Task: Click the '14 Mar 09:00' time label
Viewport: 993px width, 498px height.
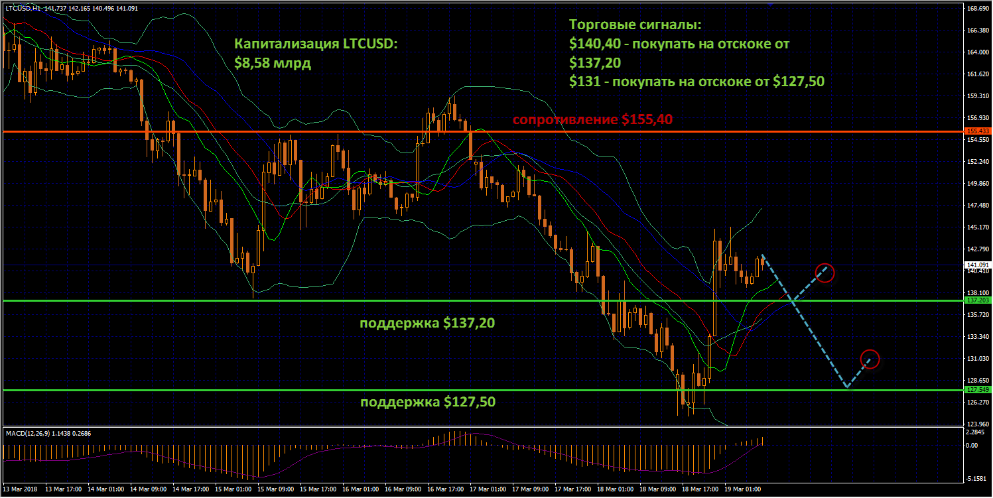Action: 148,489
